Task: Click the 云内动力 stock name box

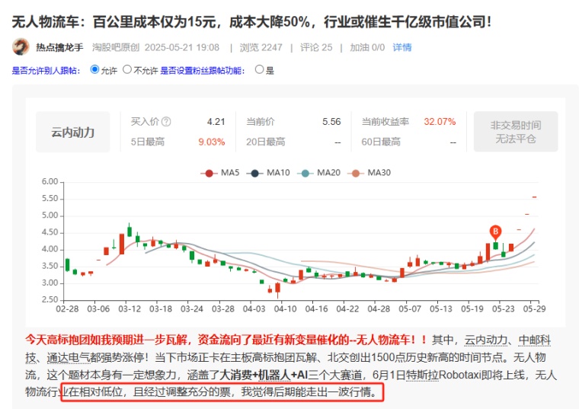Action: coord(72,132)
